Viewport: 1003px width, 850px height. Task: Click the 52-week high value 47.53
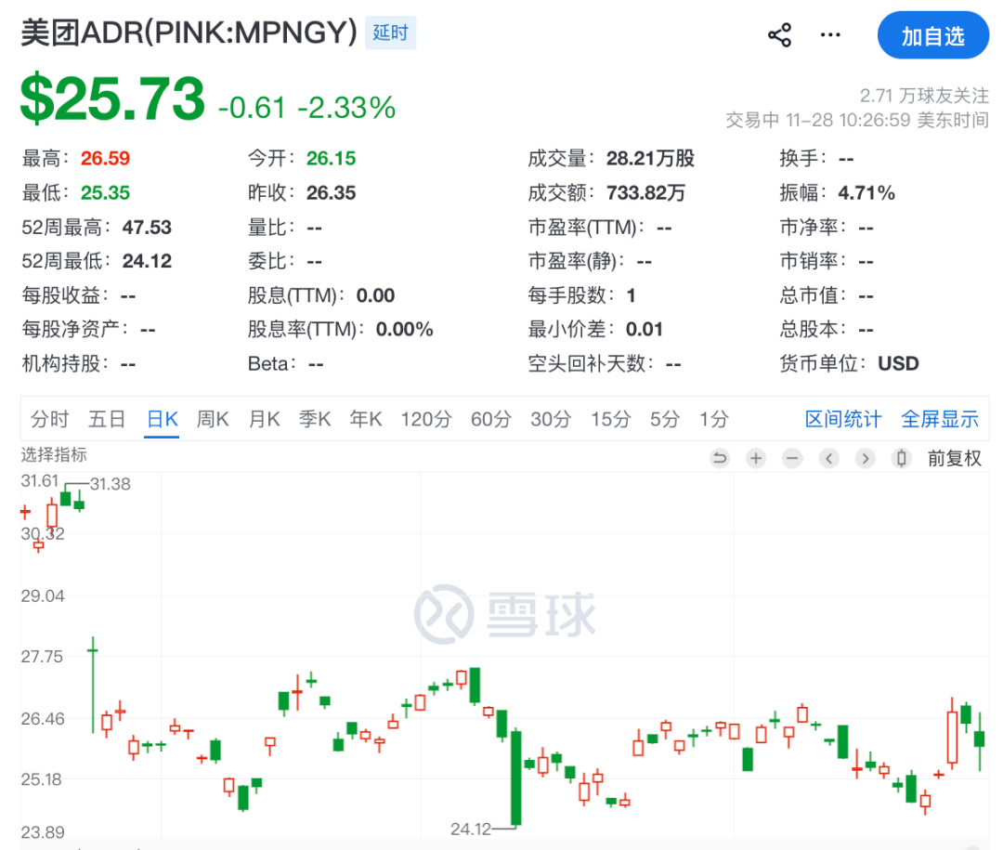[147, 228]
